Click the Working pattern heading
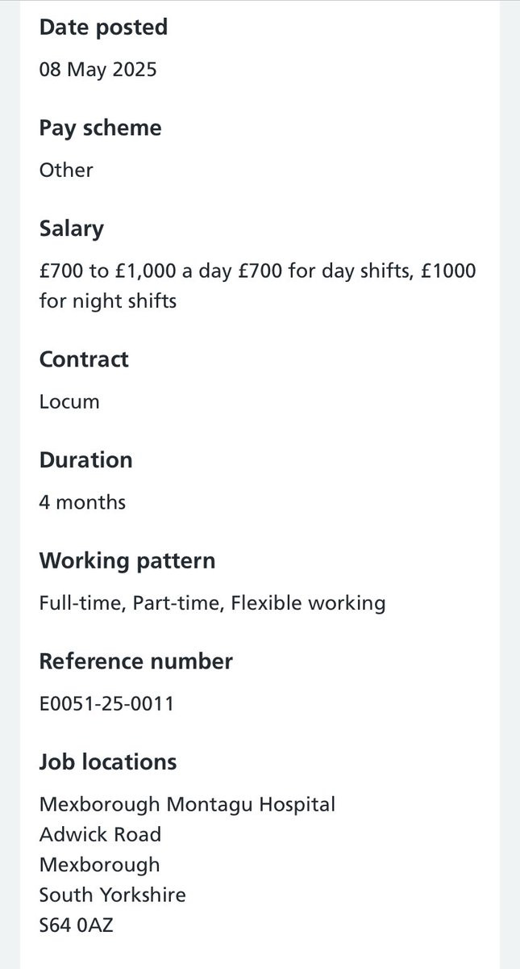The width and height of the screenshot is (520, 969). [x=127, y=561]
